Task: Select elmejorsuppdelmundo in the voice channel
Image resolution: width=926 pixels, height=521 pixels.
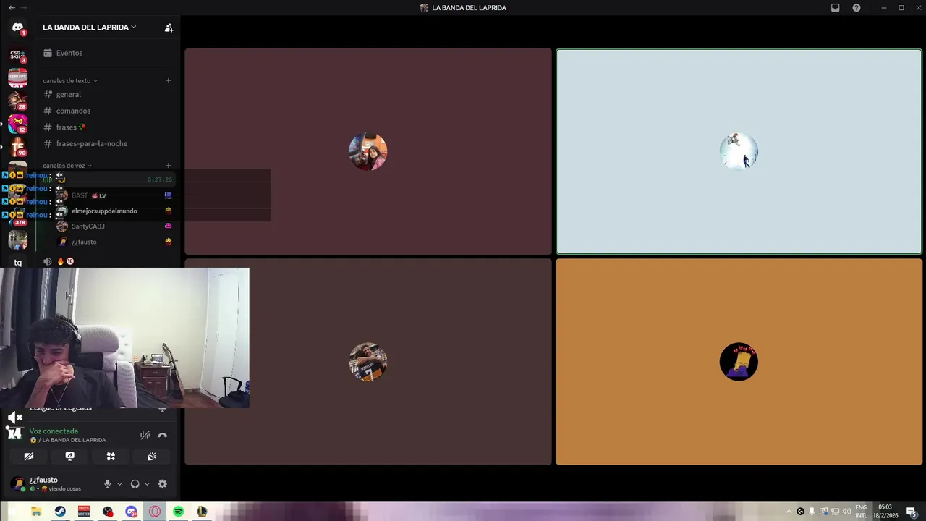Action: click(114, 211)
